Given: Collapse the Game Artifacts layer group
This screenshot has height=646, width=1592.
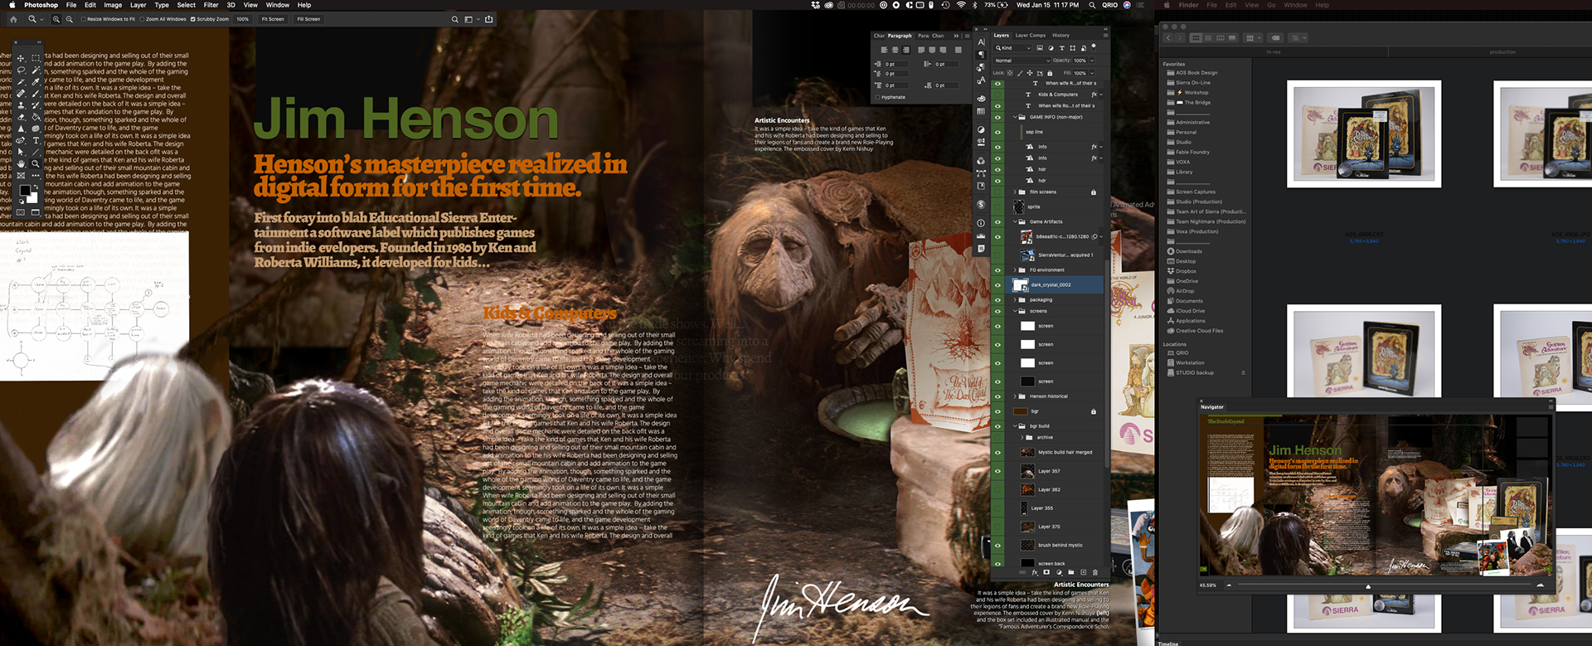Looking at the screenshot, I should point(1014,221).
